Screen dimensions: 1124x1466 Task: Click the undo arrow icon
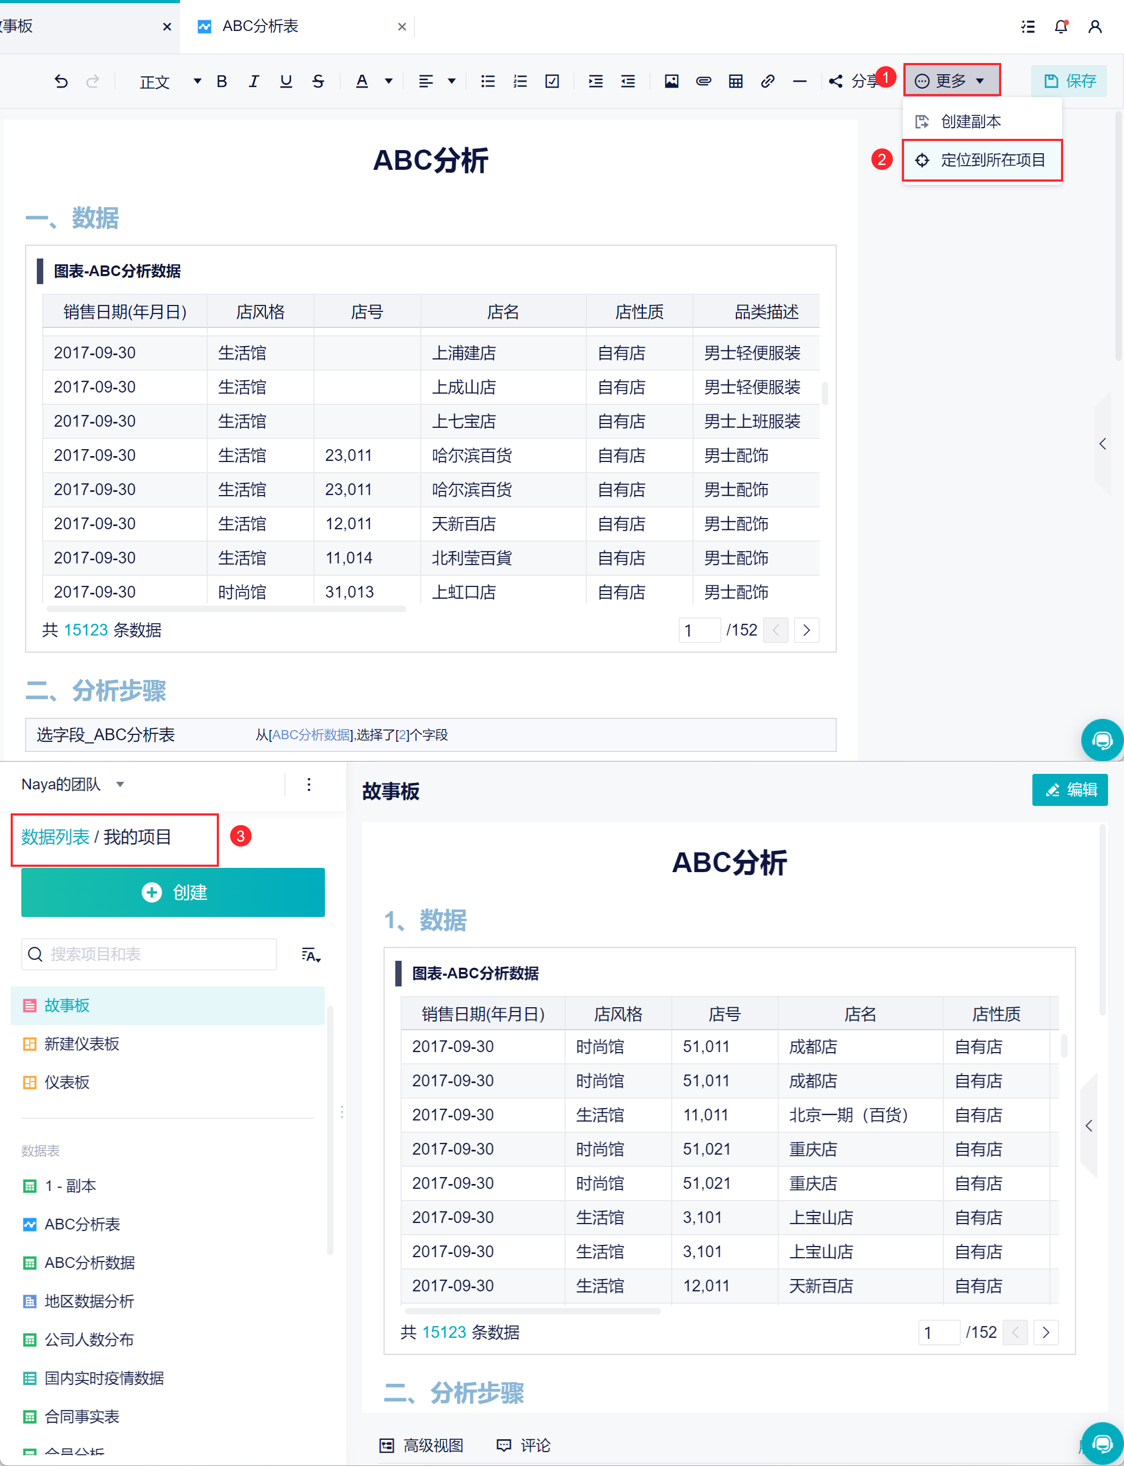(x=61, y=82)
